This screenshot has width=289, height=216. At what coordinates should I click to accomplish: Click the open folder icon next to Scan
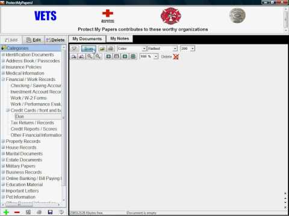tap(102, 49)
